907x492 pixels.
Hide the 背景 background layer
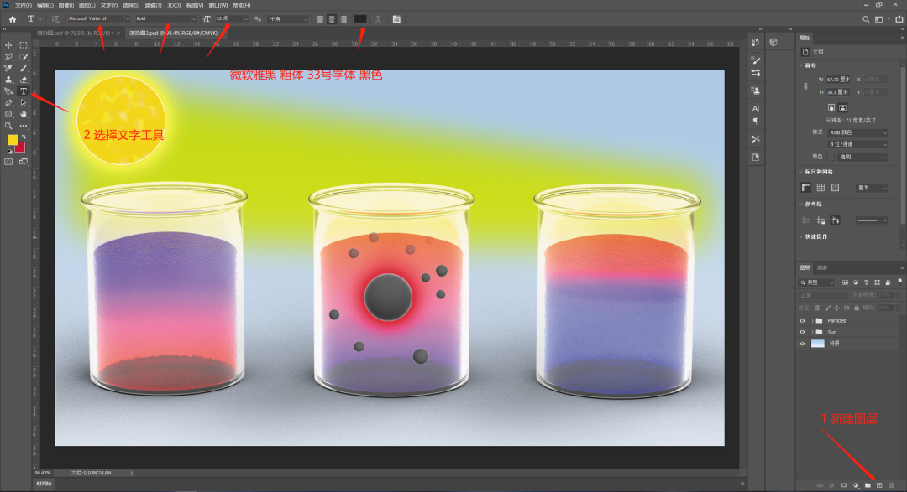802,344
